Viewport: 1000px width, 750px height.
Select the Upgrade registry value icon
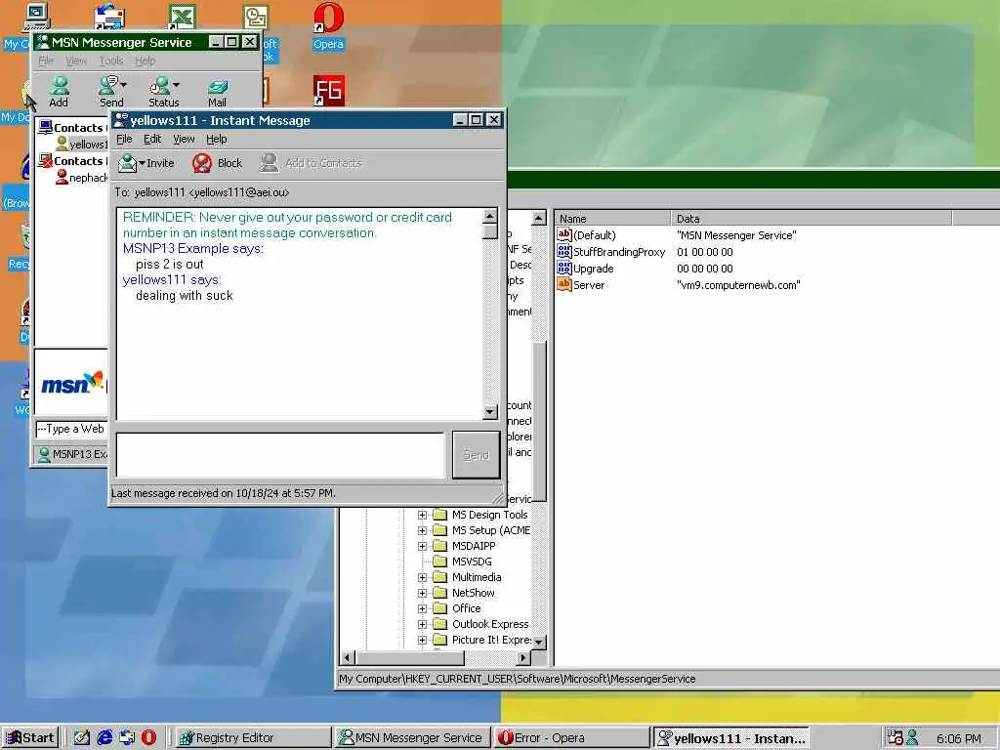pyautogui.click(x=563, y=269)
